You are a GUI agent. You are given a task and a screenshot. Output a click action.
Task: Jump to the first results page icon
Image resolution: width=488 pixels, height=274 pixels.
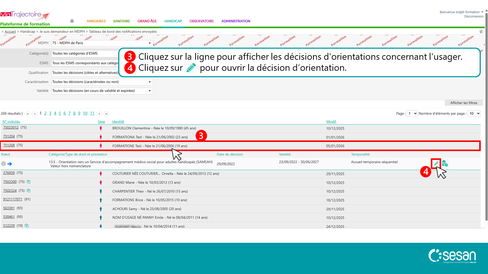28,114
